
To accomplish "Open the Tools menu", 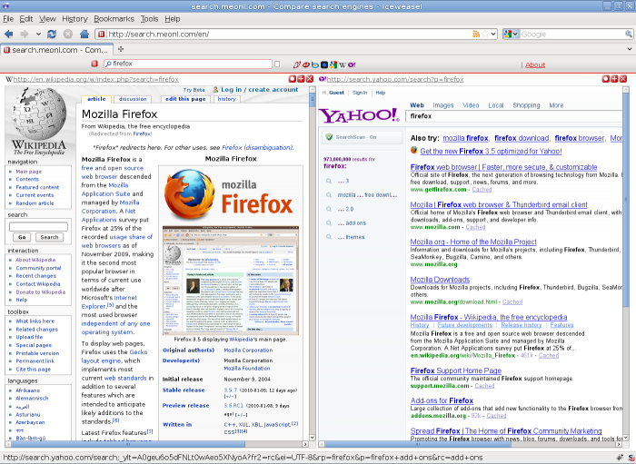I will (x=149, y=19).
